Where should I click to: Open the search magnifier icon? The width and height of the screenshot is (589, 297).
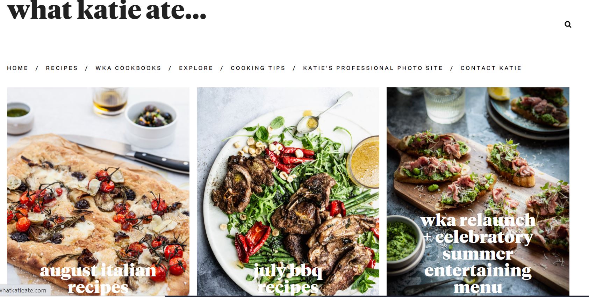pos(568,24)
